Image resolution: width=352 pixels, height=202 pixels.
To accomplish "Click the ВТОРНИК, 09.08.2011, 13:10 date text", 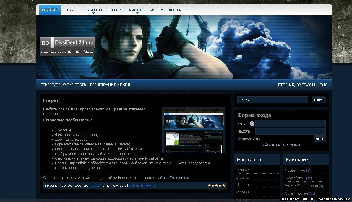I will point(303,85).
